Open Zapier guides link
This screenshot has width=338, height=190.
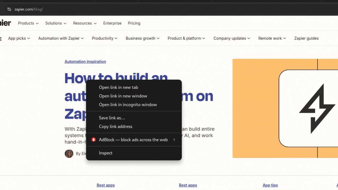pos(306,38)
